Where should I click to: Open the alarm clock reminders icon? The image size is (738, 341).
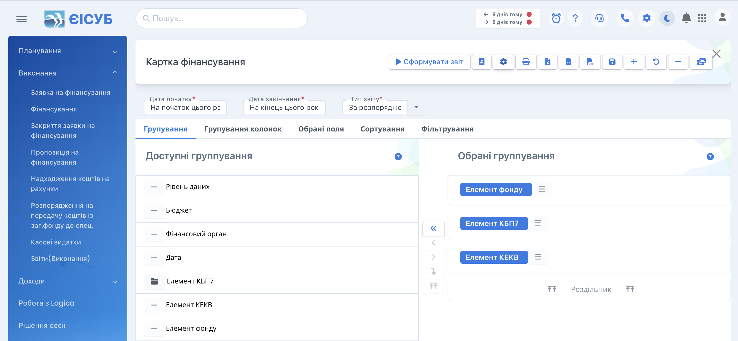pos(556,18)
